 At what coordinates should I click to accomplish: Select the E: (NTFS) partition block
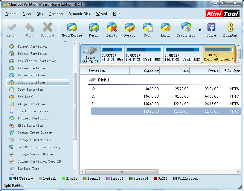(182, 54)
